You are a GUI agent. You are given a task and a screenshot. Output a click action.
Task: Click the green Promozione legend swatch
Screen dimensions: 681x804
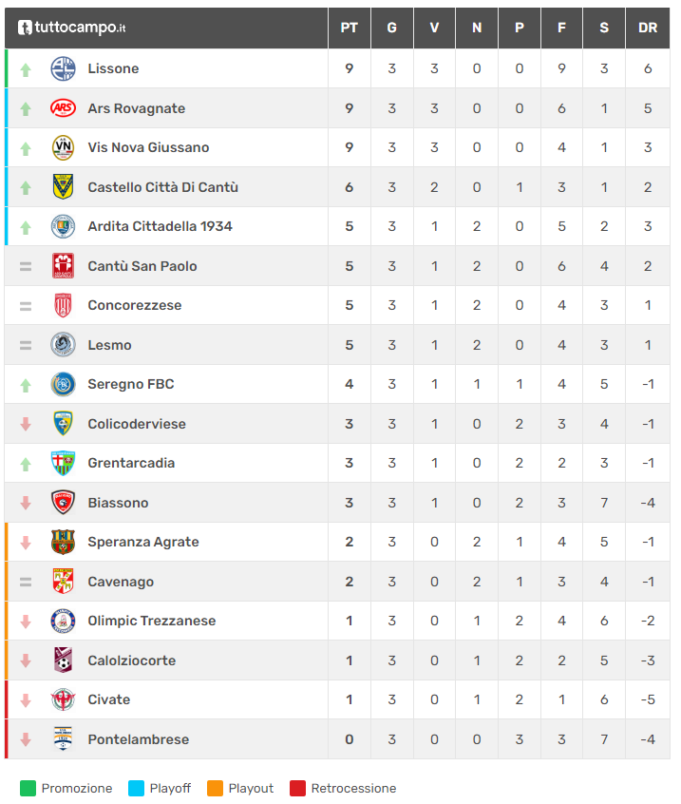click(28, 788)
